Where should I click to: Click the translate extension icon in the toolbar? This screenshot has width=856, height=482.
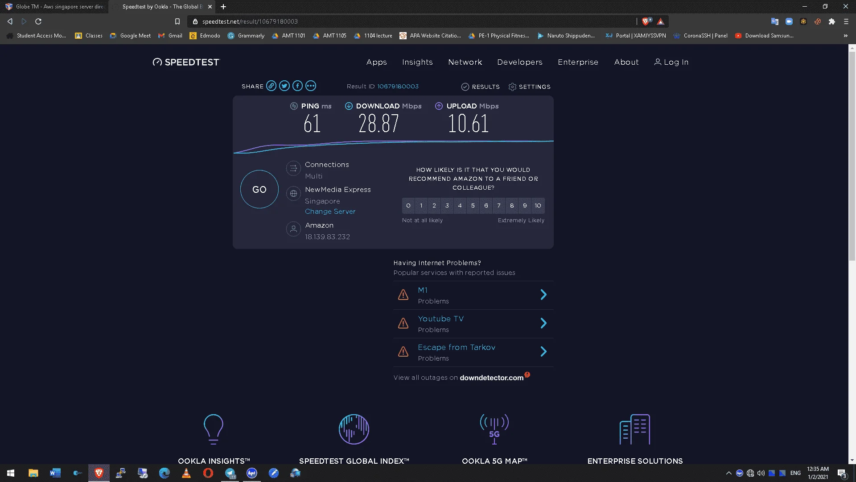point(775,21)
